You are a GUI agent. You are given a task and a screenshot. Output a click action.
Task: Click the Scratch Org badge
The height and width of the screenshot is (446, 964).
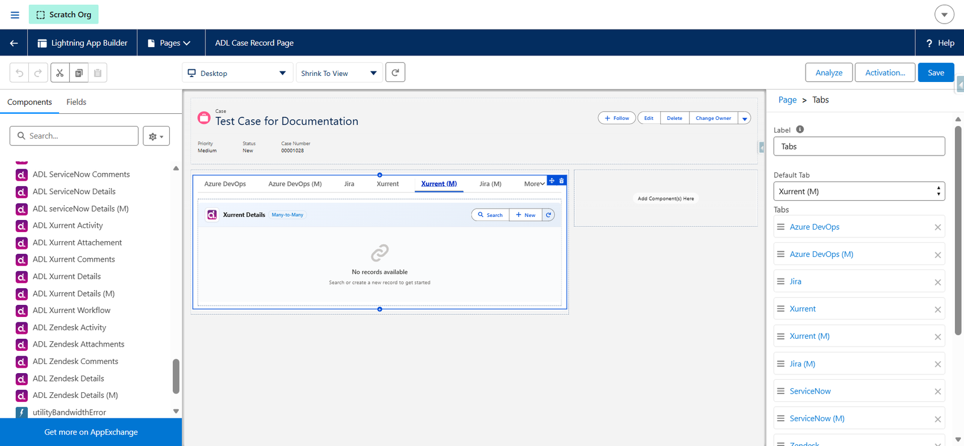coord(64,14)
